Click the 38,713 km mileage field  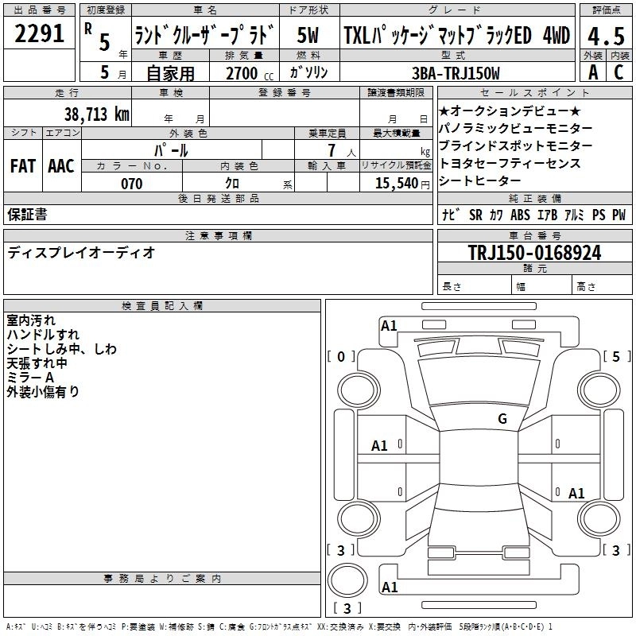(96, 114)
